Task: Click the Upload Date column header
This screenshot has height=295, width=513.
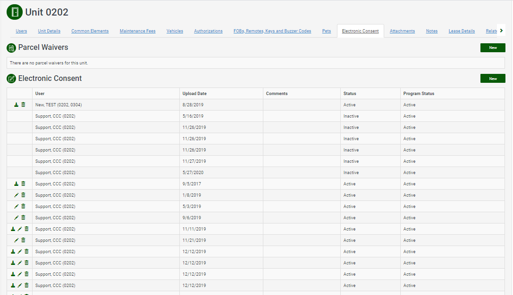Action: [194, 94]
